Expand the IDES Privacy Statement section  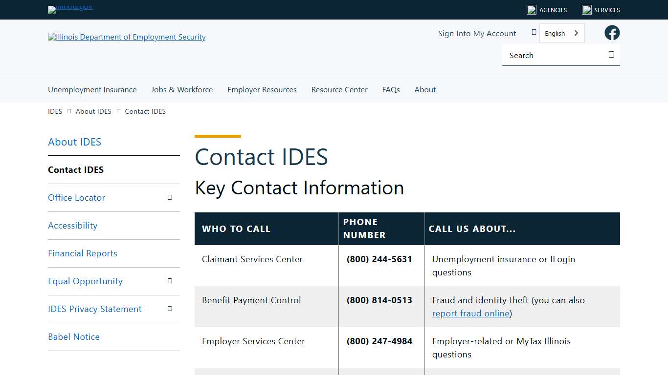pyautogui.click(x=170, y=309)
